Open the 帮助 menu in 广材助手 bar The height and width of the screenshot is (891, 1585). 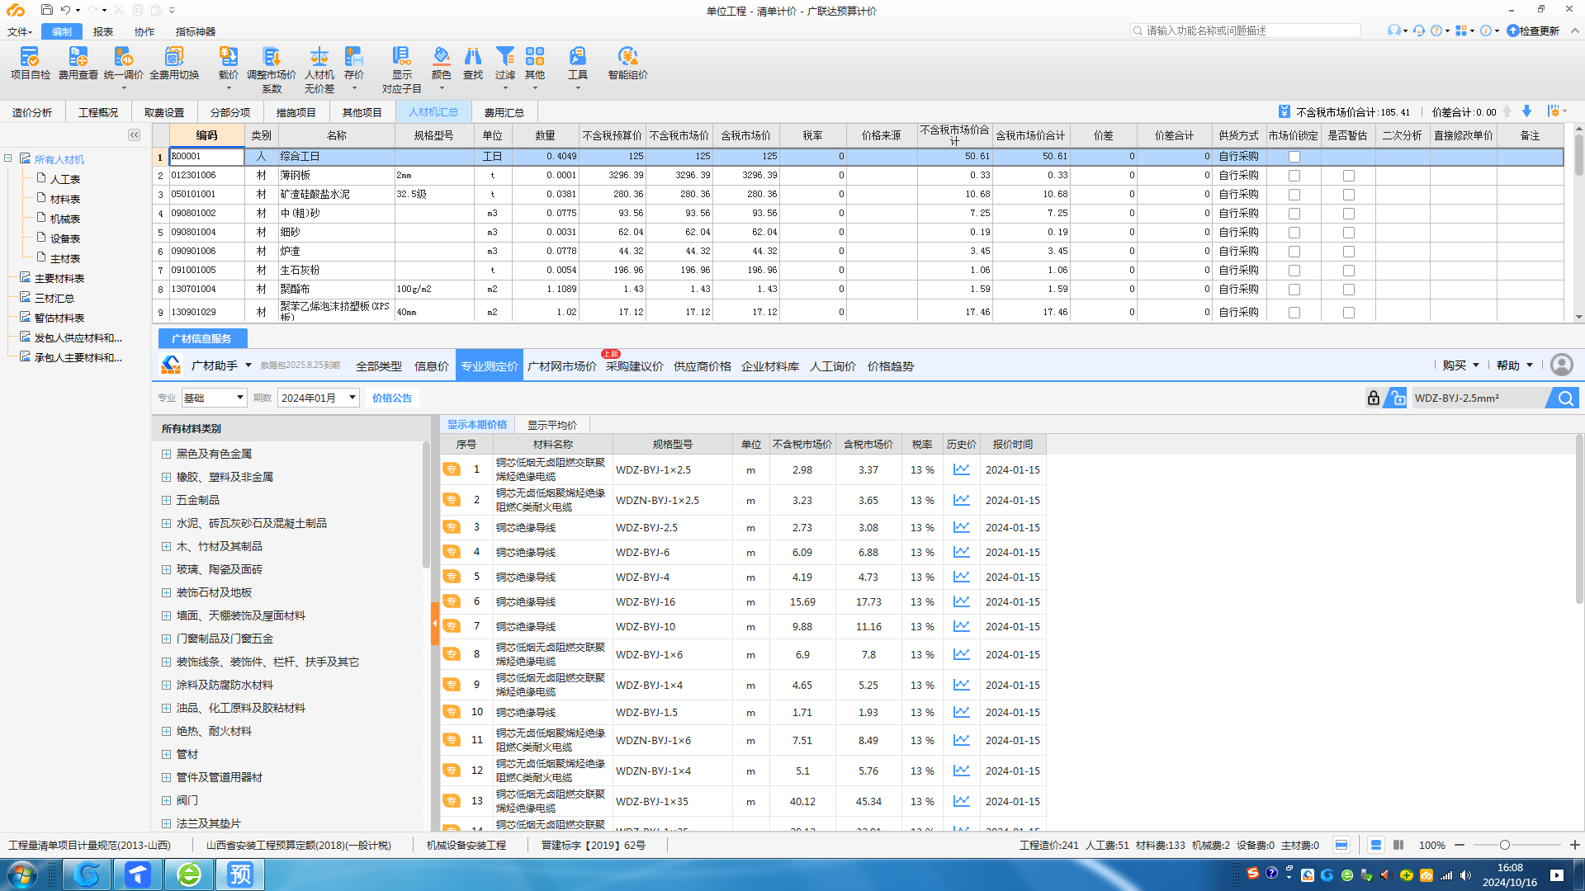(1514, 365)
